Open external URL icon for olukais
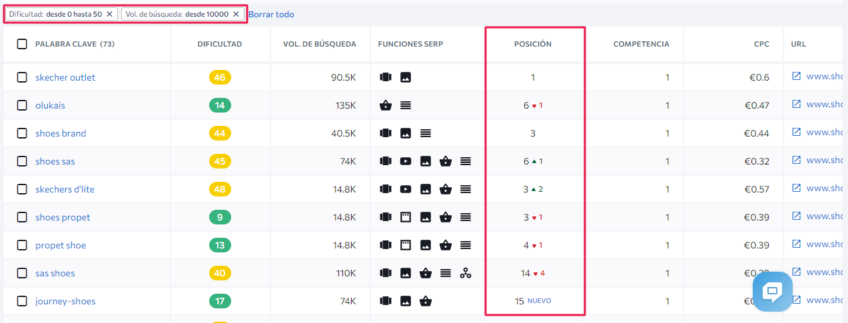 (x=796, y=105)
